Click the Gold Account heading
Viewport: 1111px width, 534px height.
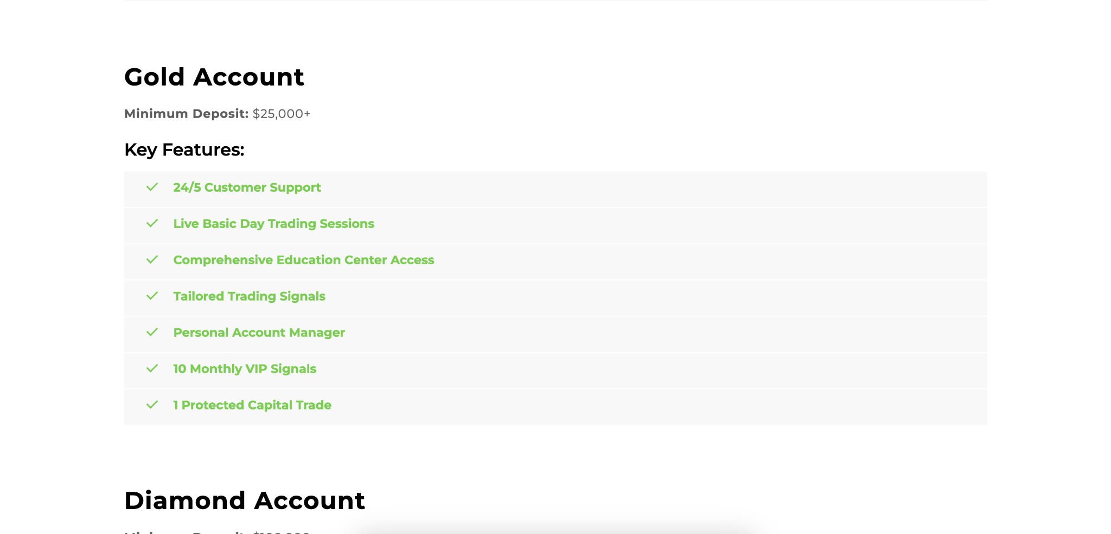214,77
